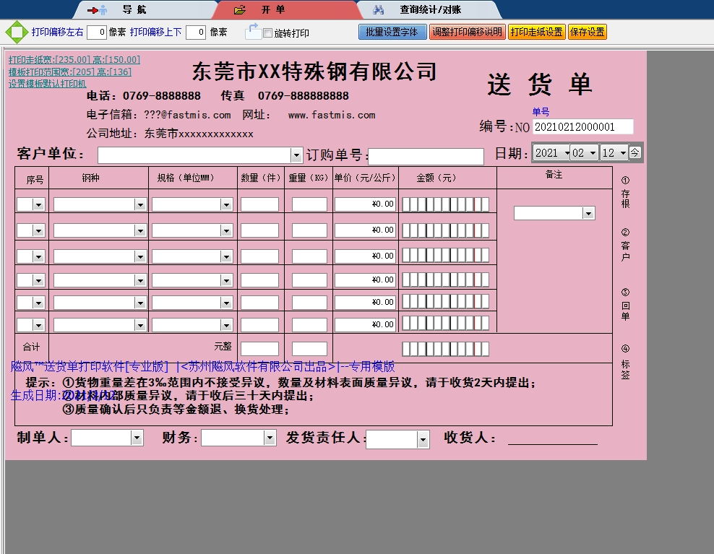
Task: Click the 打印偏移左右 pixel input box
Action: coord(97,33)
